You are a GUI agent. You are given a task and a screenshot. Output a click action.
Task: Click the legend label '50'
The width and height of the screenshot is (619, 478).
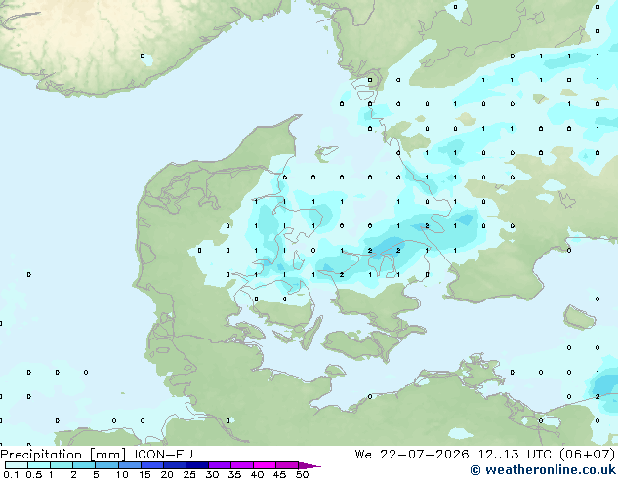(x=302, y=474)
